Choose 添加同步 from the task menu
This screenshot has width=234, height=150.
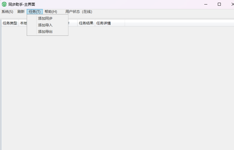tap(45, 19)
